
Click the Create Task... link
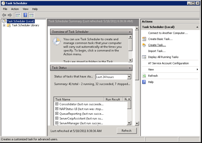(157, 45)
